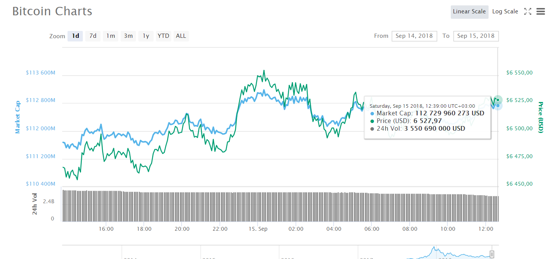Select the 1d zoom range
This screenshot has width=559, height=259.
pyautogui.click(x=75, y=36)
